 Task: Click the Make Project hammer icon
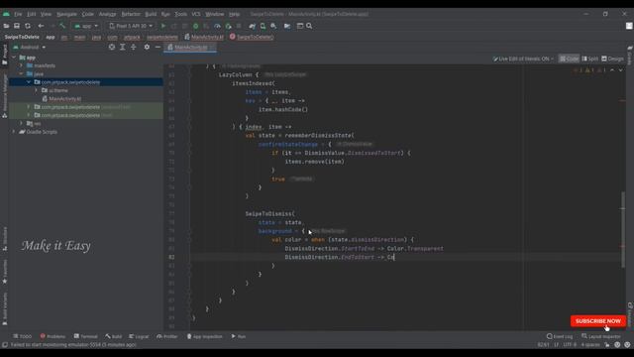click(x=62, y=26)
